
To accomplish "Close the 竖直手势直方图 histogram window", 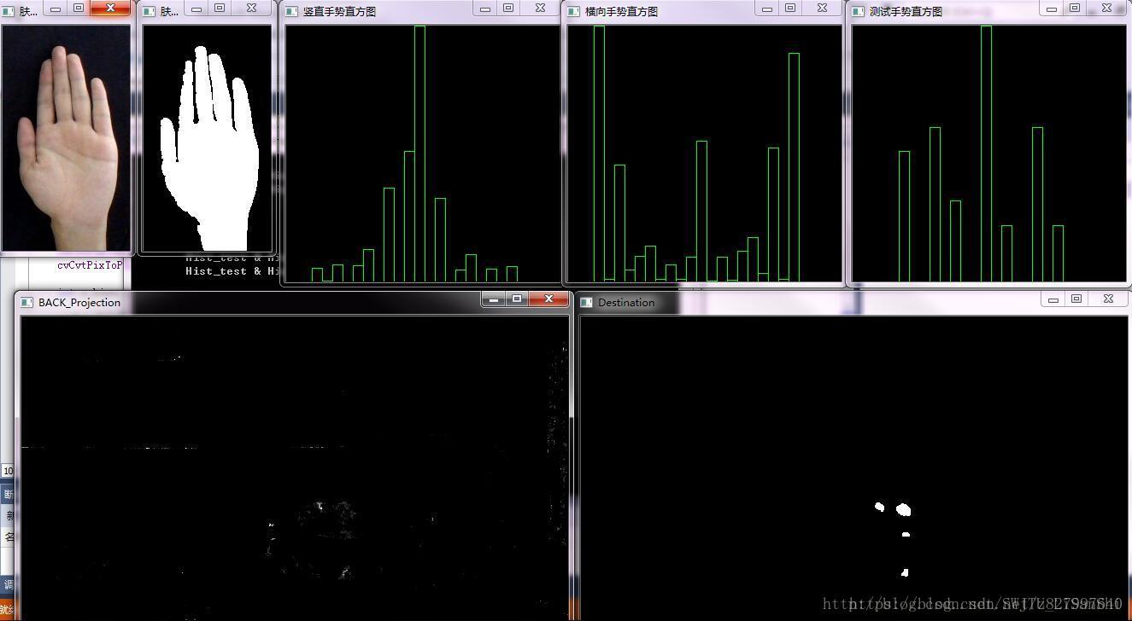I will pyautogui.click(x=540, y=8).
